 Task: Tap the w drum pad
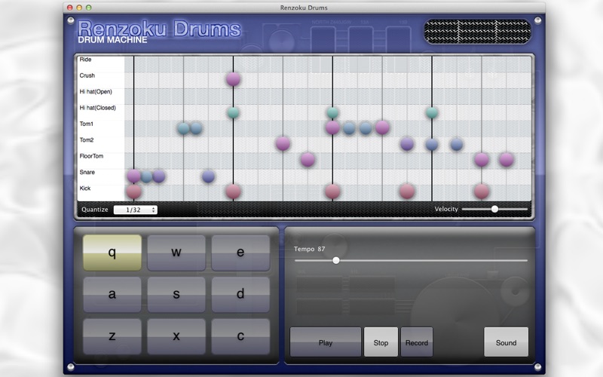click(176, 253)
